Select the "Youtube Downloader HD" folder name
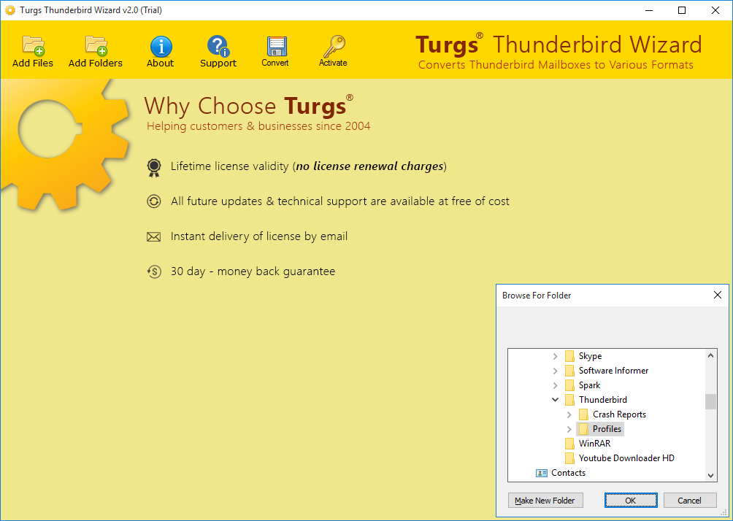This screenshot has width=733, height=521. coord(626,458)
